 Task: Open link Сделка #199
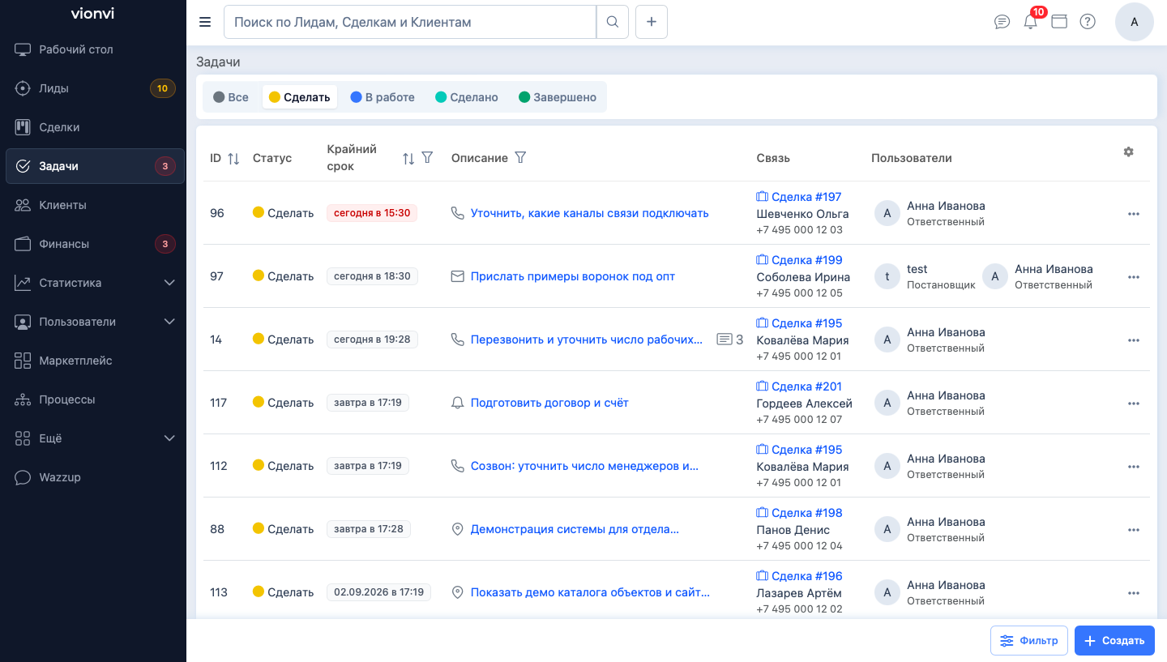[799, 260]
